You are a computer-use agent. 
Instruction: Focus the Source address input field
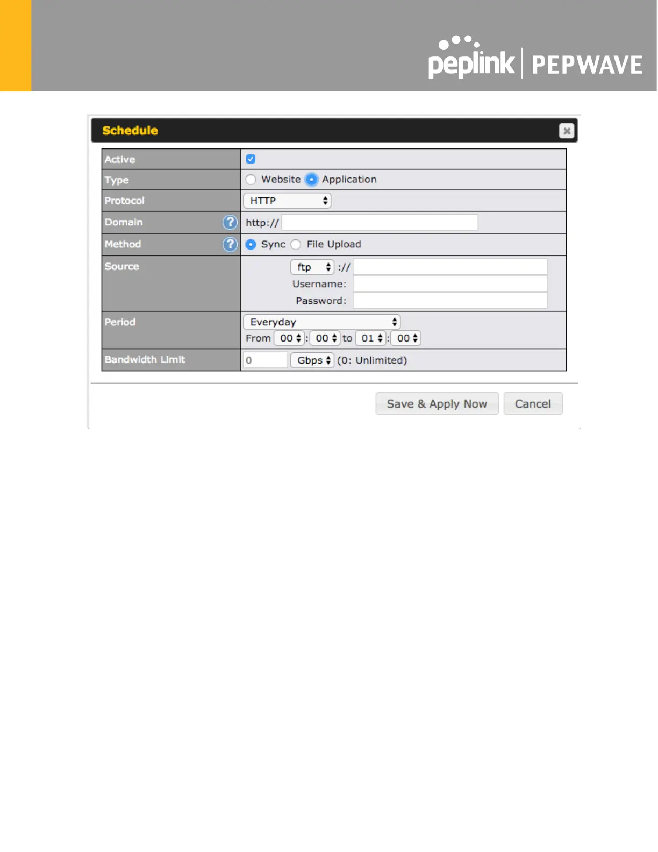click(x=450, y=267)
